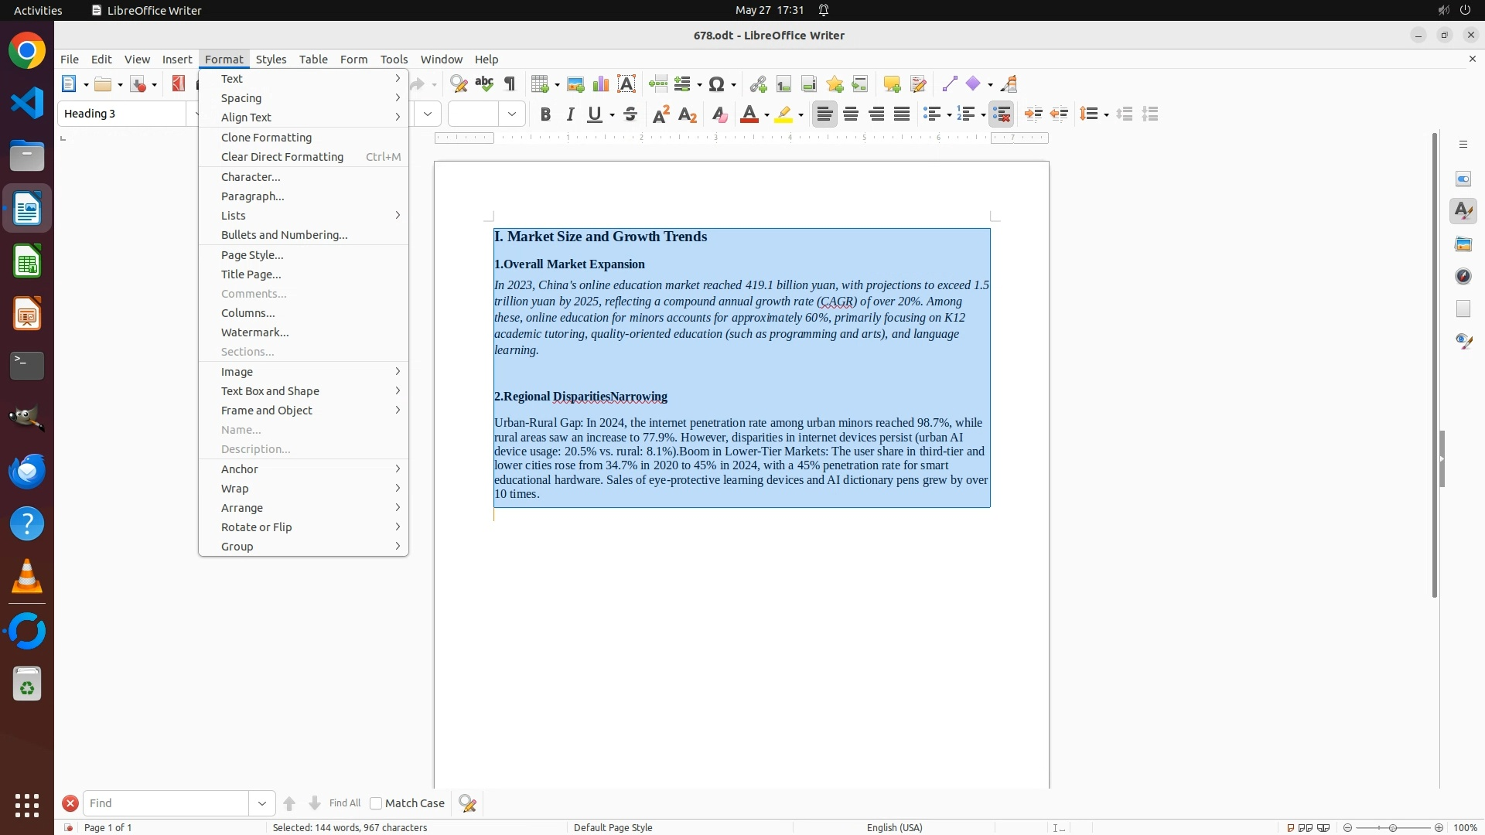Expand the Find field history dropdown
The width and height of the screenshot is (1485, 835).
(x=262, y=803)
